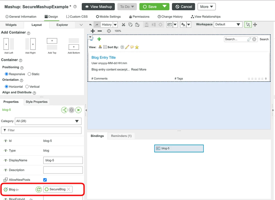Click the reset zoom target icon
This screenshot has width=275, height=200.
[x=109, y=31]
